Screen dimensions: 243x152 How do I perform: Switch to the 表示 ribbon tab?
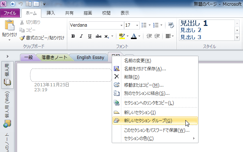pos(125,13)
